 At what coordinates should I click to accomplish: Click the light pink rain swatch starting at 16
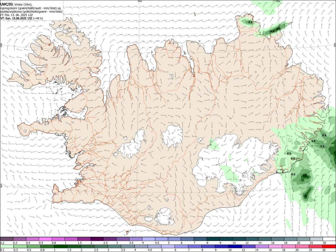pos(275,246)
